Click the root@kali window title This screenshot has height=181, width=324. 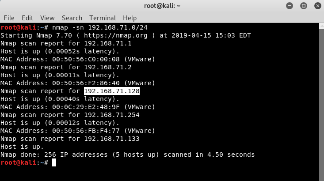(x=162, y=6)
